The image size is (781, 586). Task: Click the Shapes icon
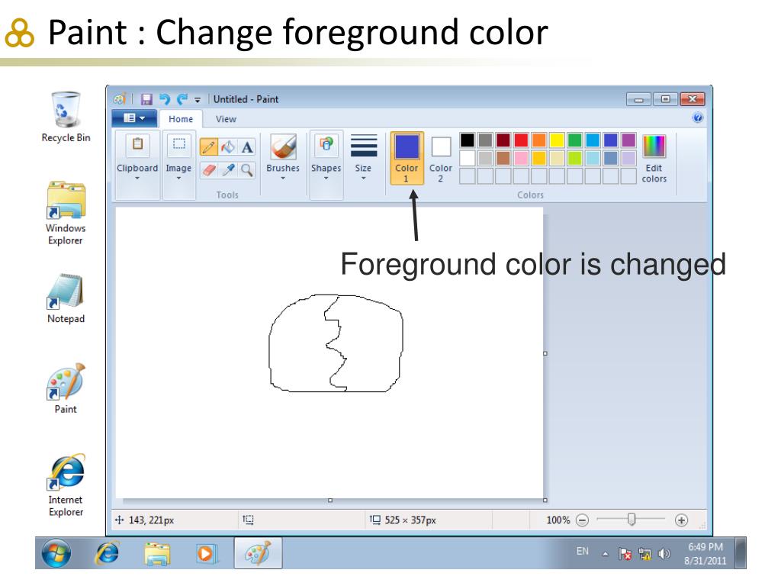tap(326, 144)
